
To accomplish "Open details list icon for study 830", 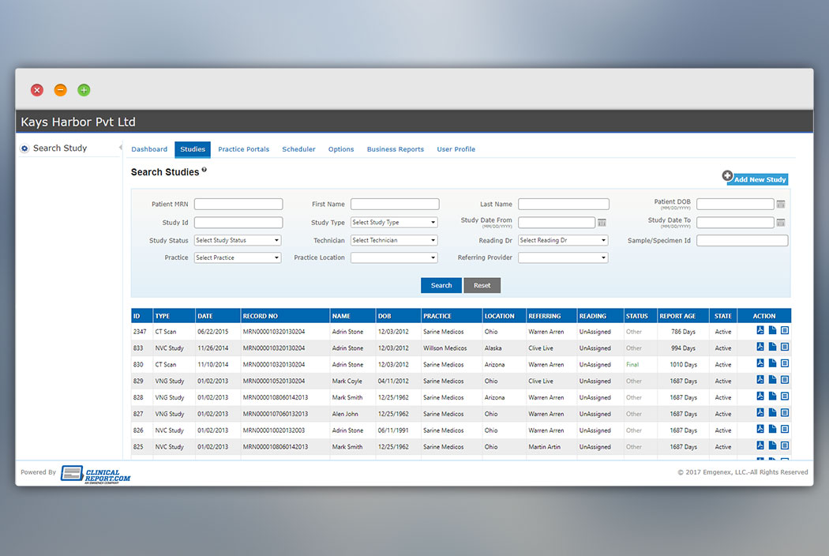I will 785,363.
